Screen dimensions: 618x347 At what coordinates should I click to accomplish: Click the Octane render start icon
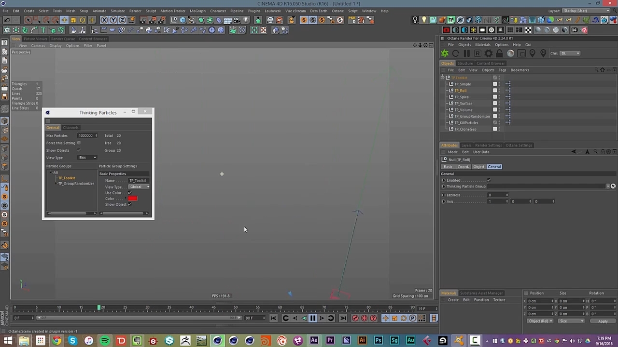tap(445, 53)
